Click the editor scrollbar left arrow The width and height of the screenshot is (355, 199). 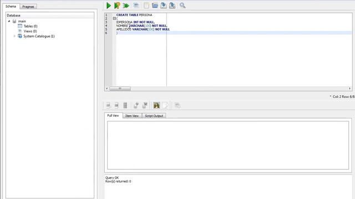coord(107,88)
